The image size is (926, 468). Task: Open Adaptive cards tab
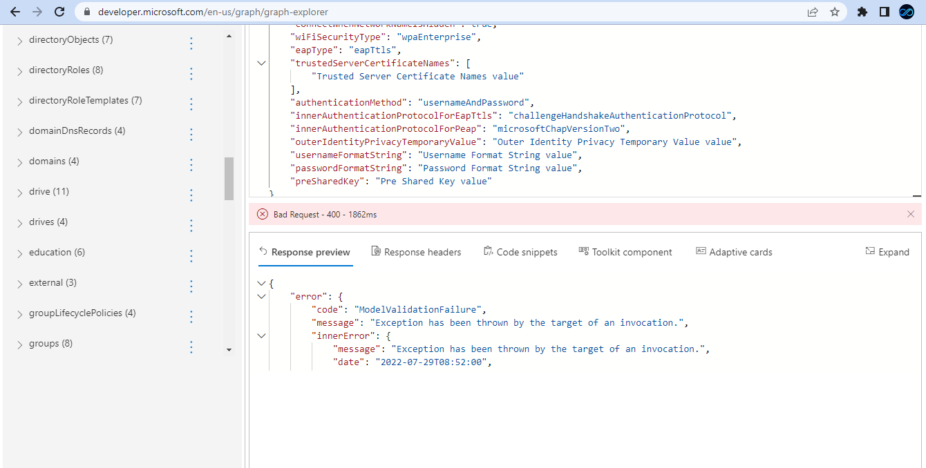point(734,252)
